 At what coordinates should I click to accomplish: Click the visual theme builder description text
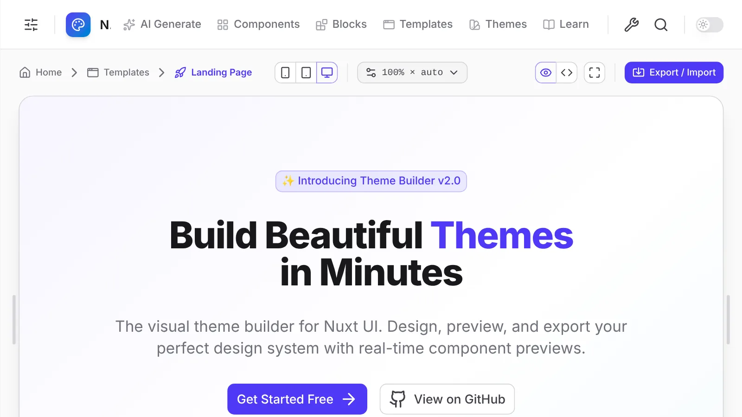point(371,337)
